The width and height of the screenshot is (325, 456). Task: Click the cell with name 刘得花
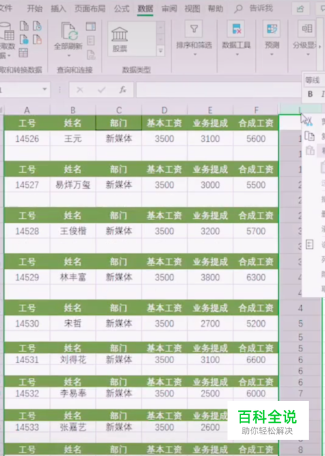(73, 360)
